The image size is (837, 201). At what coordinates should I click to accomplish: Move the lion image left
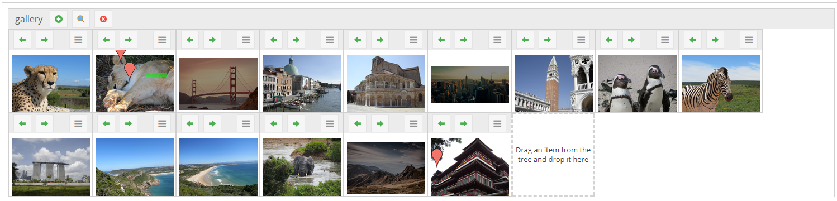click(106, 40)
